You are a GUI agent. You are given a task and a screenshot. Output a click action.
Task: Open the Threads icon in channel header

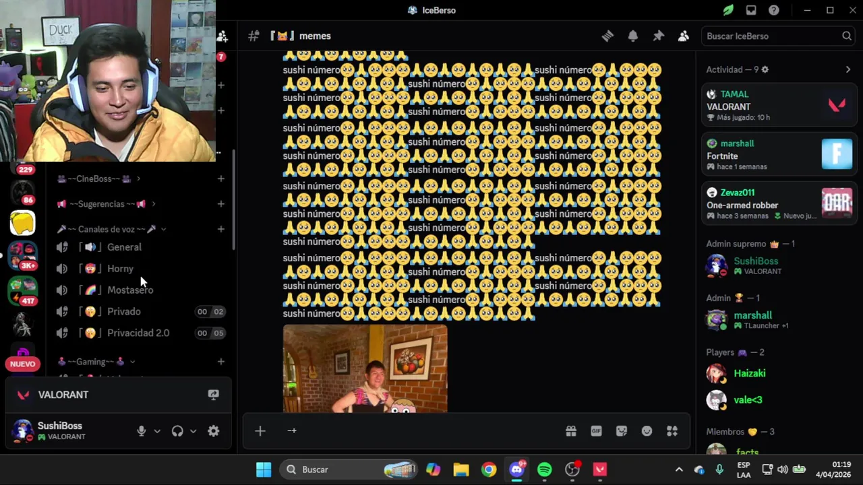(x=607, y=36)
